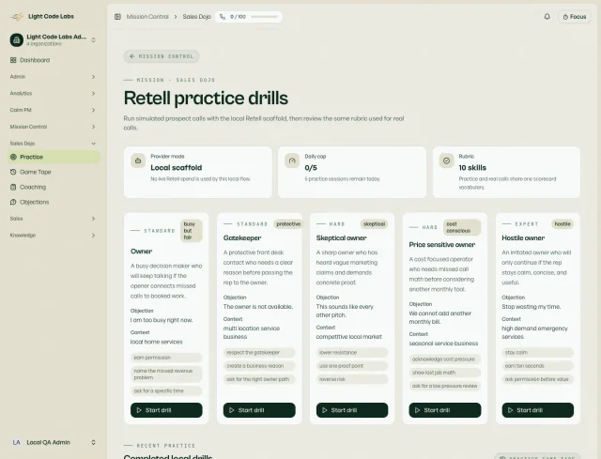Start drill for Owner persona
The width and height of the screenshot is (601, 459).
(x=166, y=410)
